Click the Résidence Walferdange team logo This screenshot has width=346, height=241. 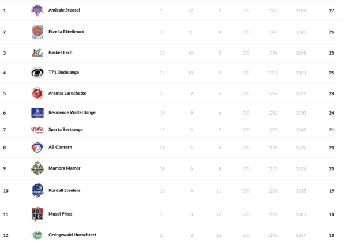click(37, 112)
